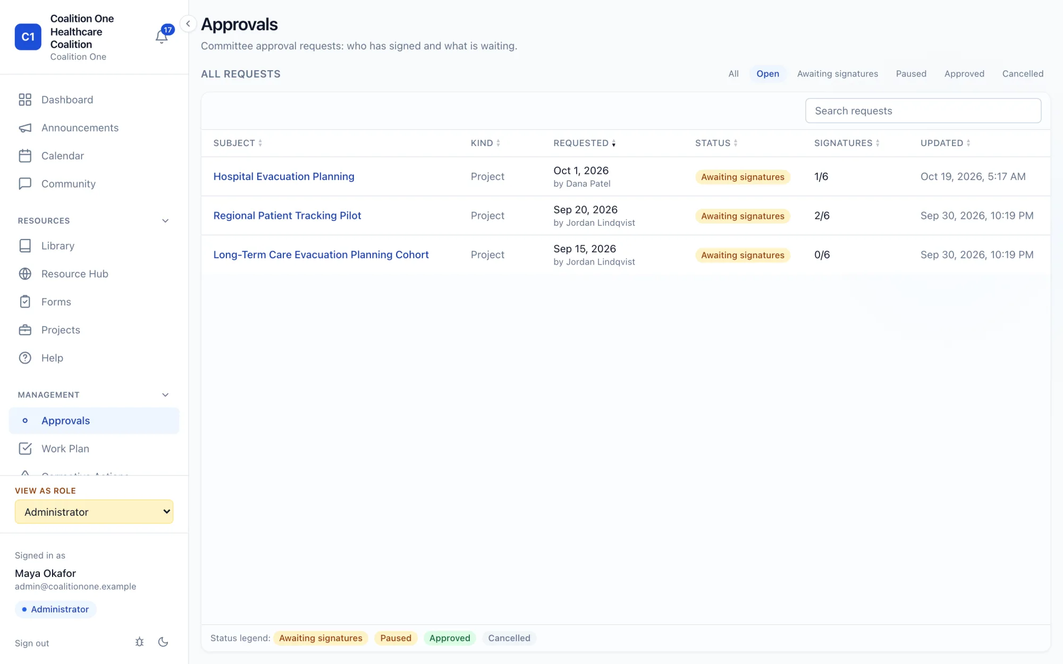The image size is (1063, 664).
Task: Sort table by Subject column
Action: 238,143
